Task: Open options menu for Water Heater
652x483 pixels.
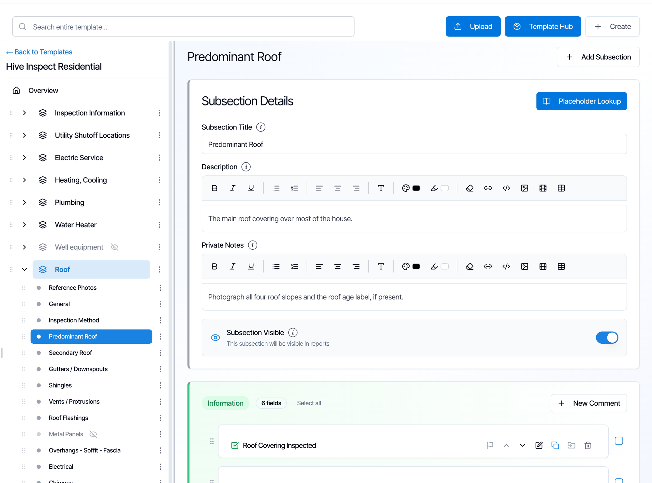Action: pyautogui.click(x=159, y=225)
